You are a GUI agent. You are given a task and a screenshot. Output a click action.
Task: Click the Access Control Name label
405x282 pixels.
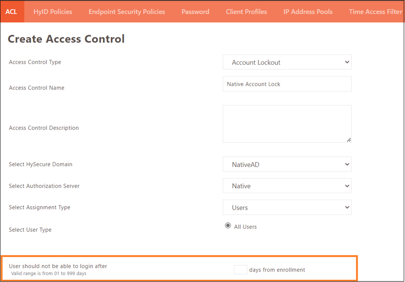click(x=36, y=88)
